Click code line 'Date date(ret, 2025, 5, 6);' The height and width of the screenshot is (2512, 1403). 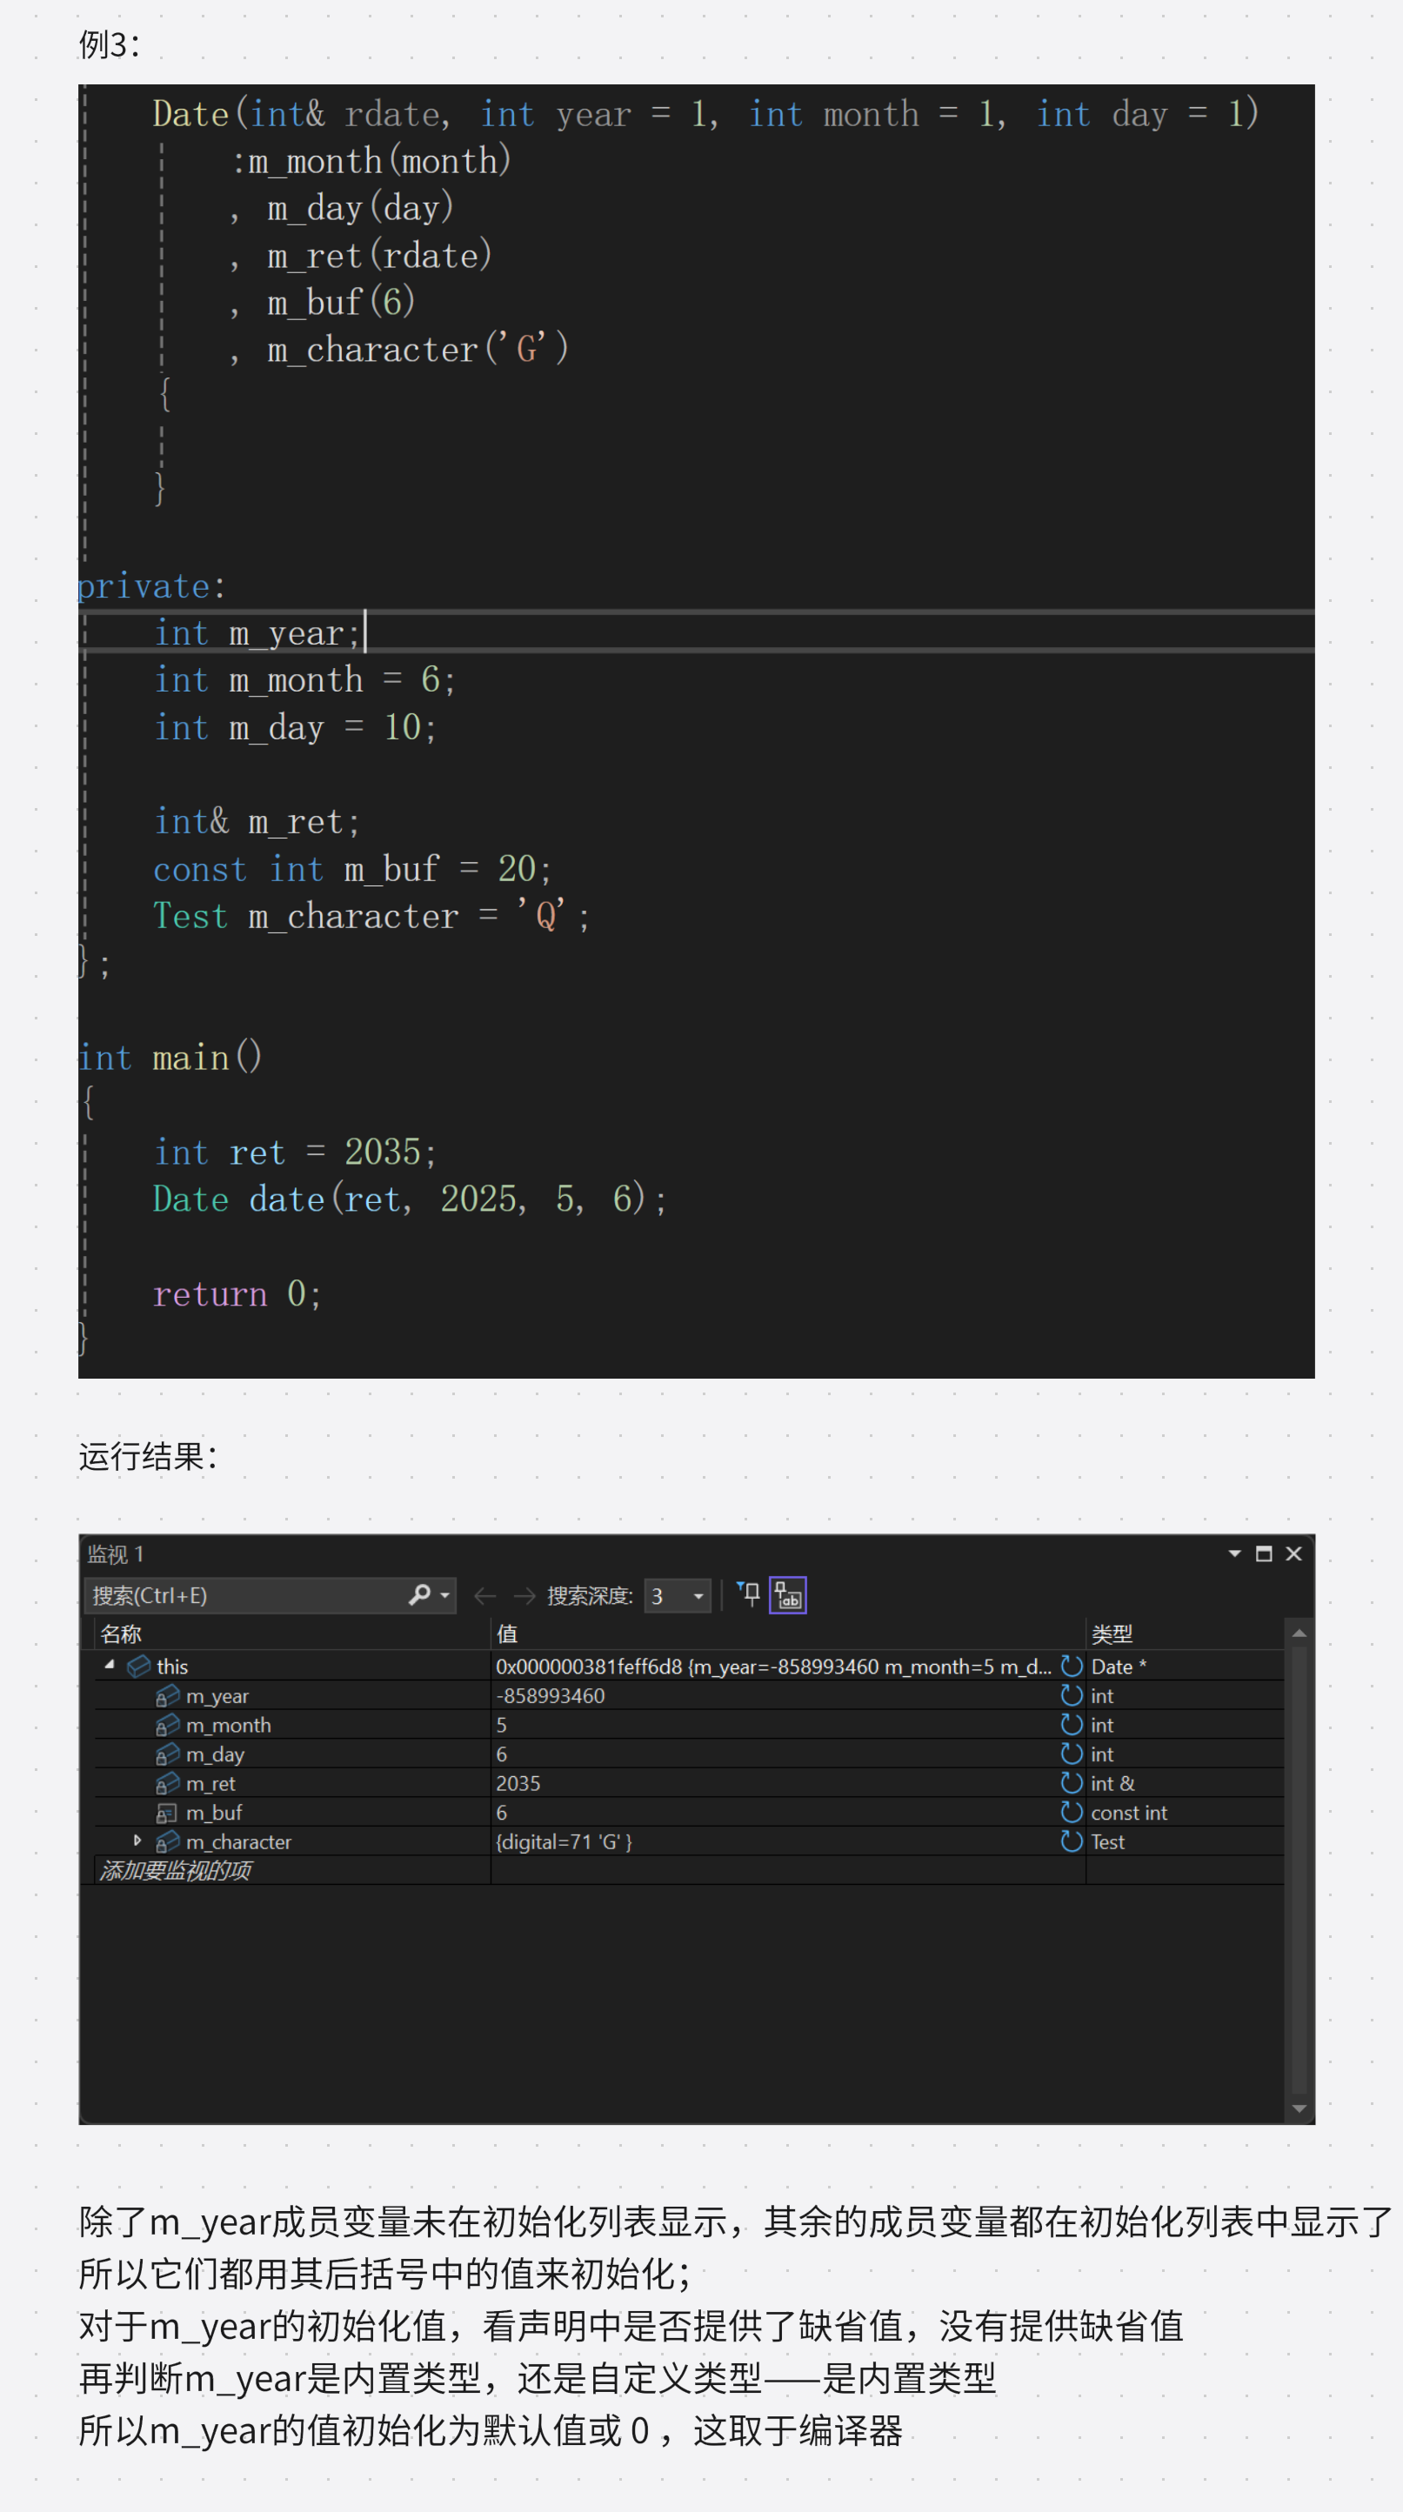tap(409, 1199)
